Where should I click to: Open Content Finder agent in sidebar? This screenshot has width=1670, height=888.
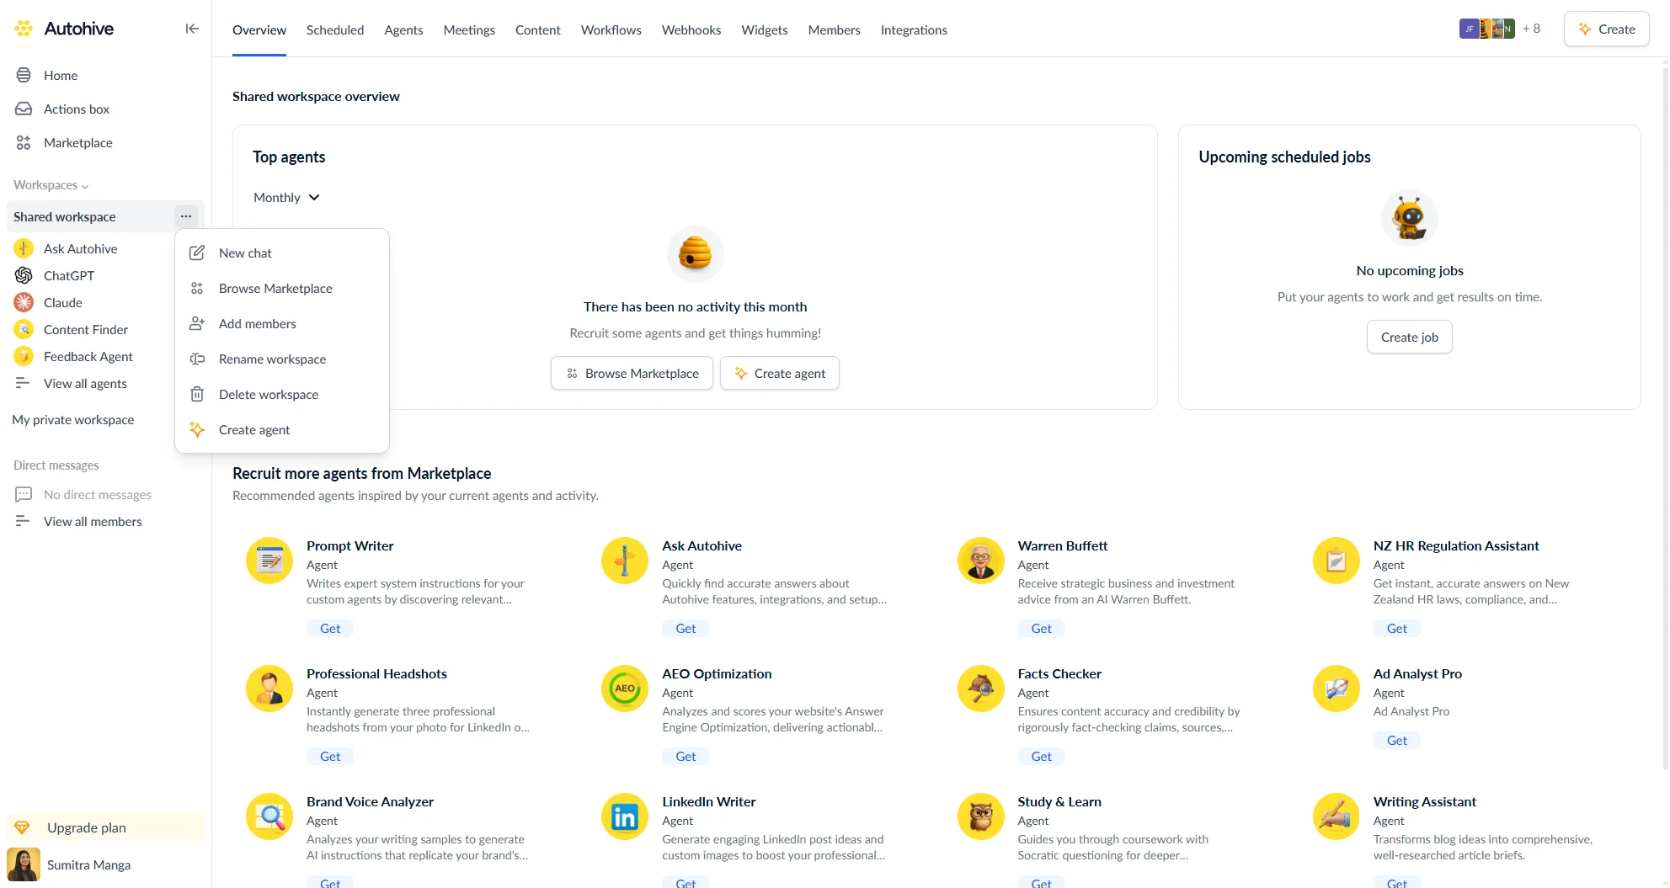85,330
